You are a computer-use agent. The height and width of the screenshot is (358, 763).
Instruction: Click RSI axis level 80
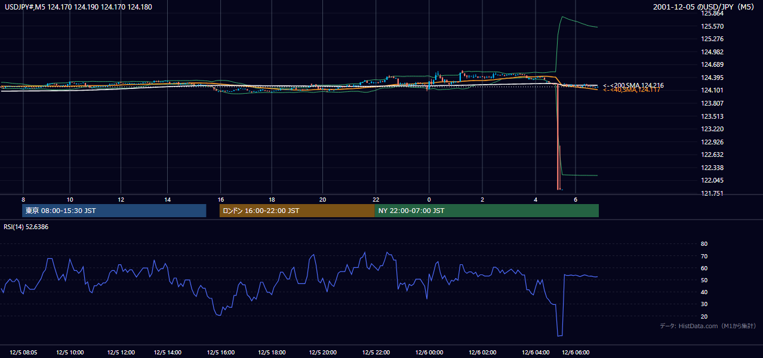click(x=704, y=244)
